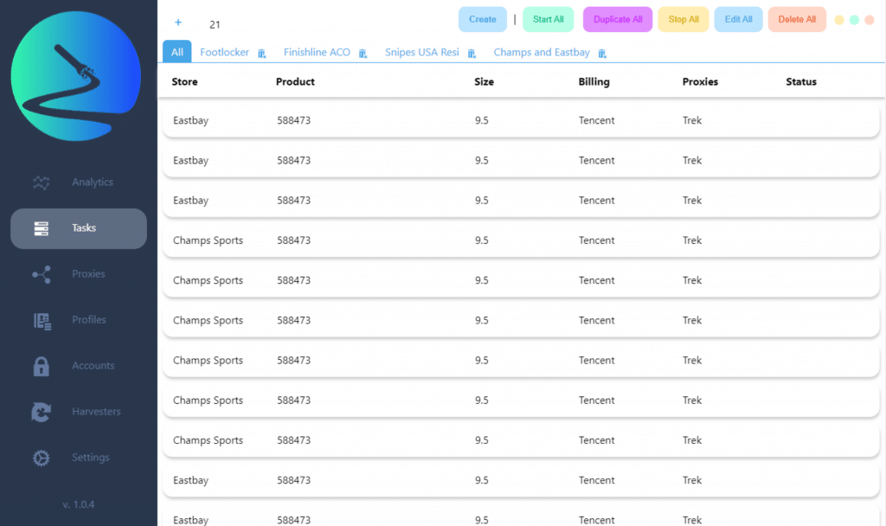Delete the Footlocker group via trash icon
886x526 pixels.
click(261, 54)
